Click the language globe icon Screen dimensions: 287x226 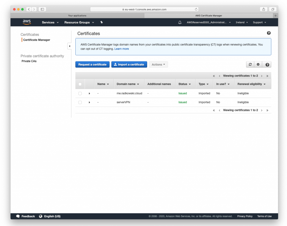click(41, 216)
